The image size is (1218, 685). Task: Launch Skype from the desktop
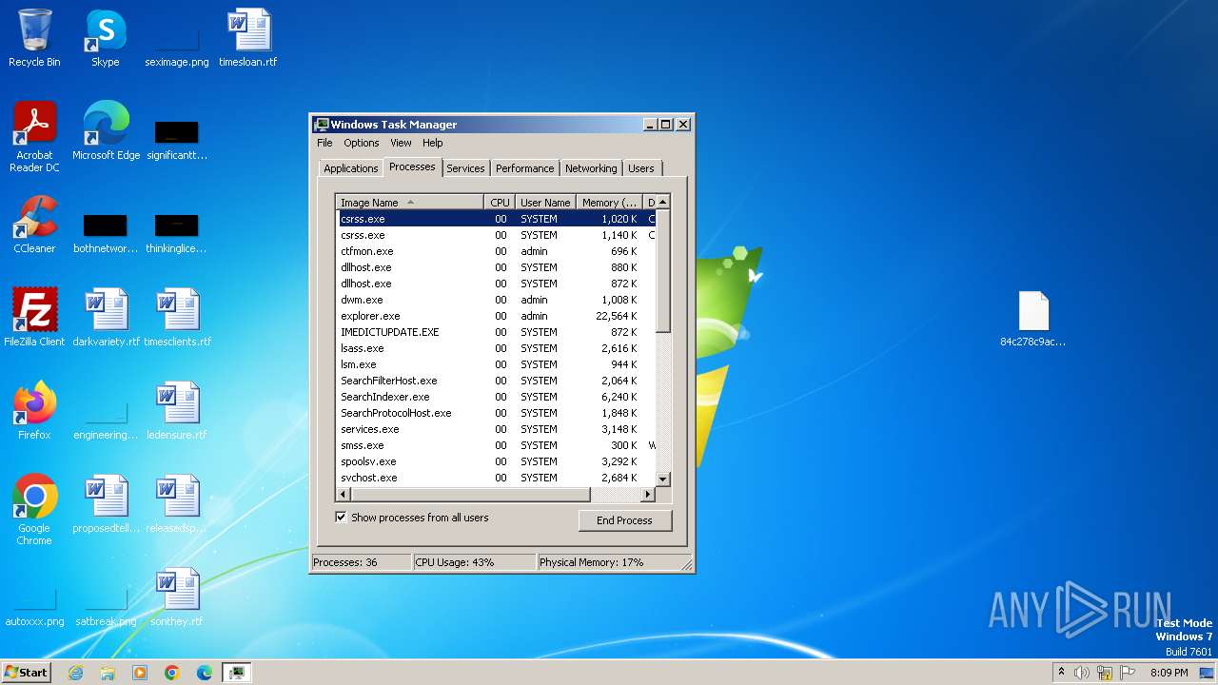pyautogui.click(x=106, y=38)
